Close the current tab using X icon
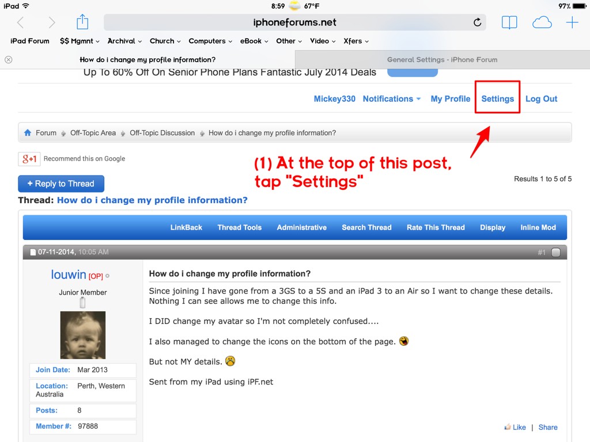This screenshot has height=442, width=590. 9,59
